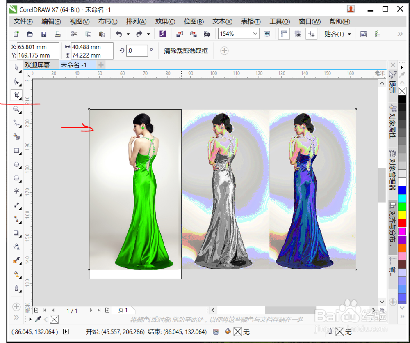Click 清除裁剪选取框 button
Image resolution: width=410 pixels, height=343 pixels.
click(x=186, y=51)
